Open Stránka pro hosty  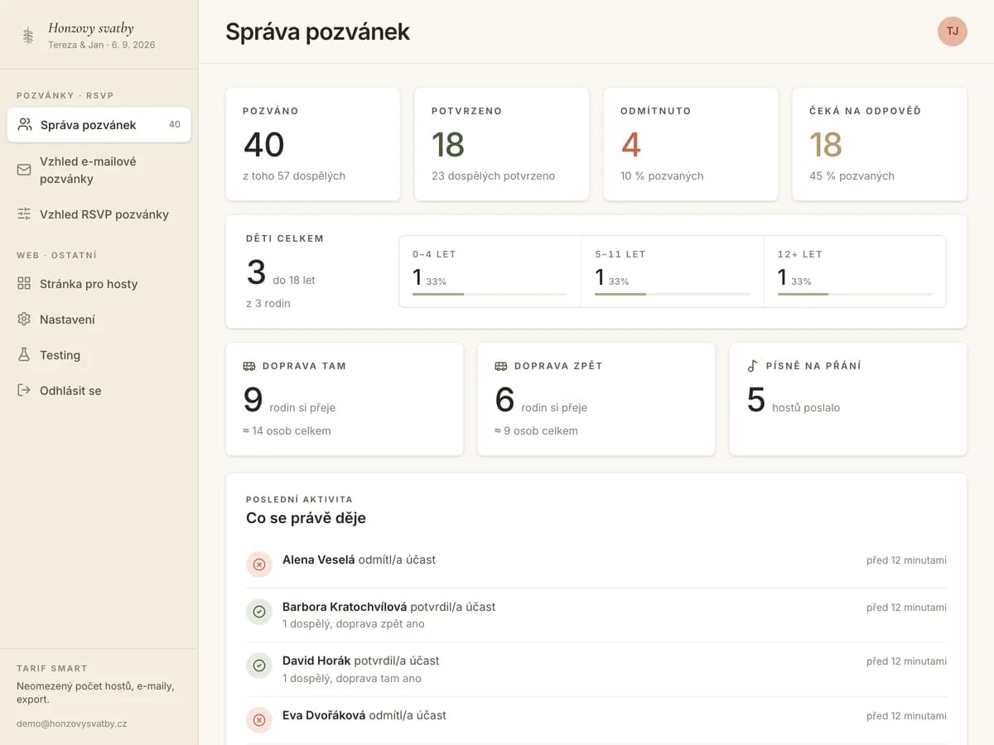pyautogui.click(x=99, y=284)
